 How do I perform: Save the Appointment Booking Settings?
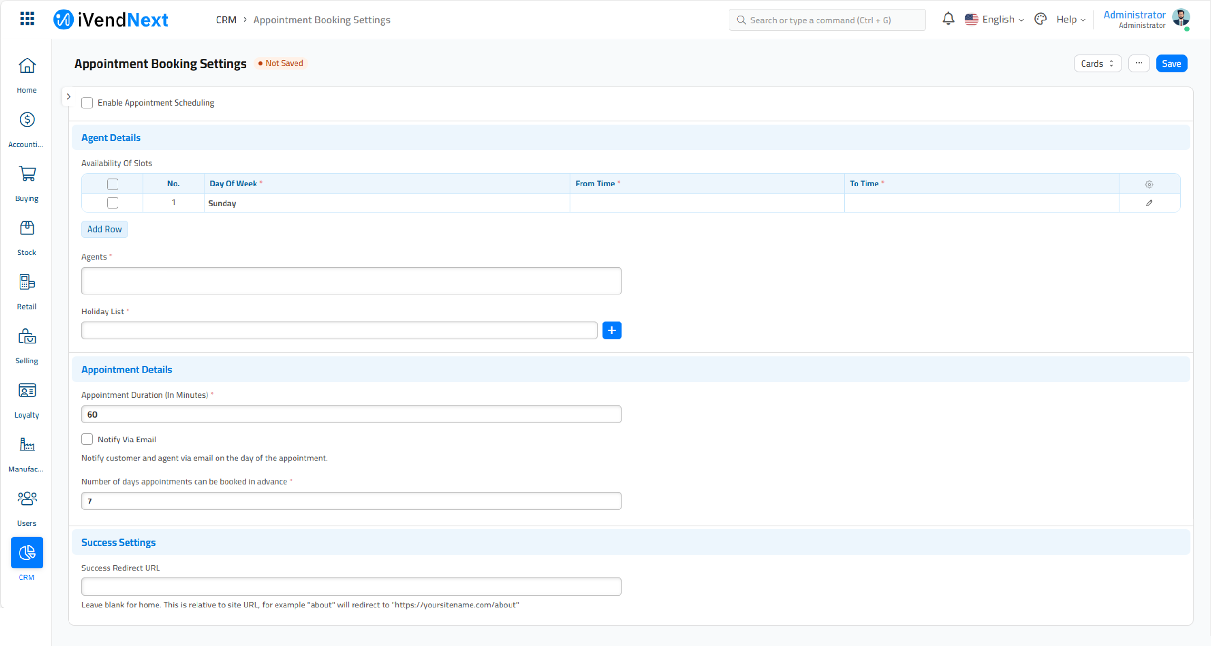click(x=1172, y=63)
